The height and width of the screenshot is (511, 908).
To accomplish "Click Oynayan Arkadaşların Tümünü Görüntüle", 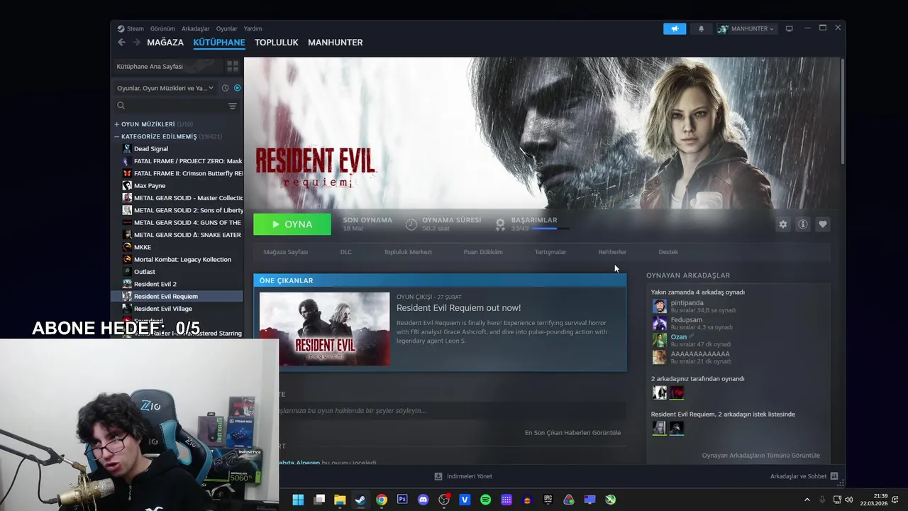I will coord(760,456).
